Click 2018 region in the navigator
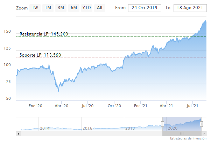This screenshot has width=211, height=143. [x=130, y=128]
